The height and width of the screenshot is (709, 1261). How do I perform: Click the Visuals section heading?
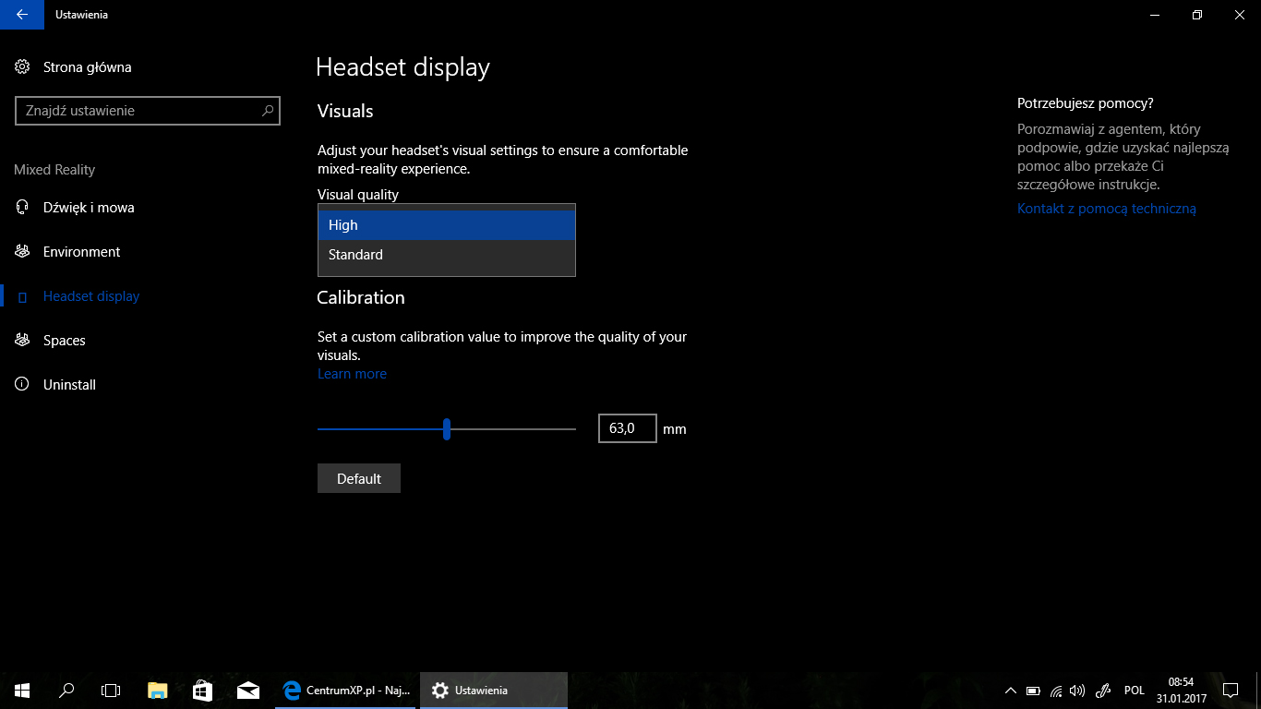[x=345, y=111]
